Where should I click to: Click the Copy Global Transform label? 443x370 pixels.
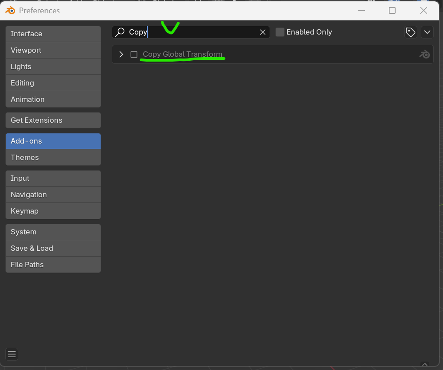tap(182, 55)
